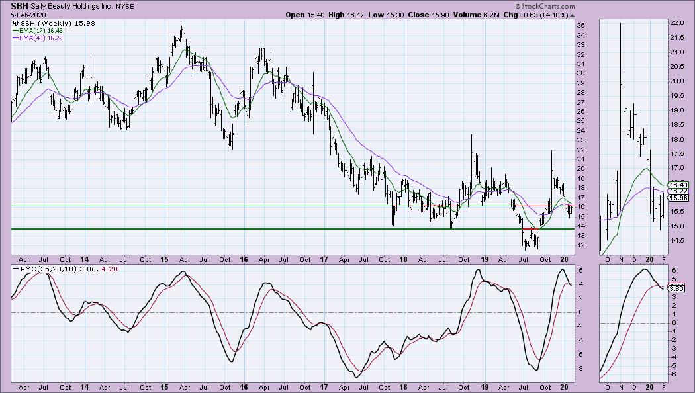Click the 22.0 label on zoom panel axis

click(677, 23)
